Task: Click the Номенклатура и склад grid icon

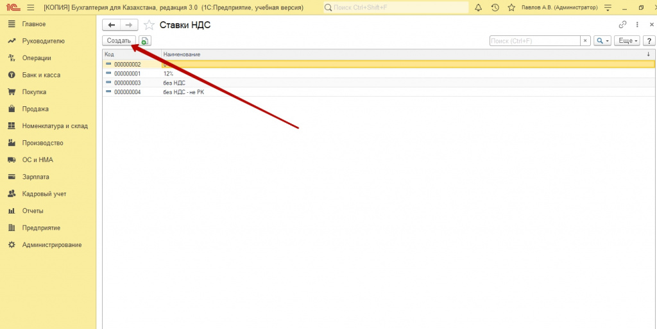Action: tap(12, 126)
